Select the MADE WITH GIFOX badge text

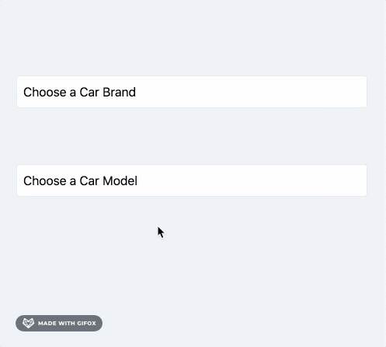[x=67, y=324]
